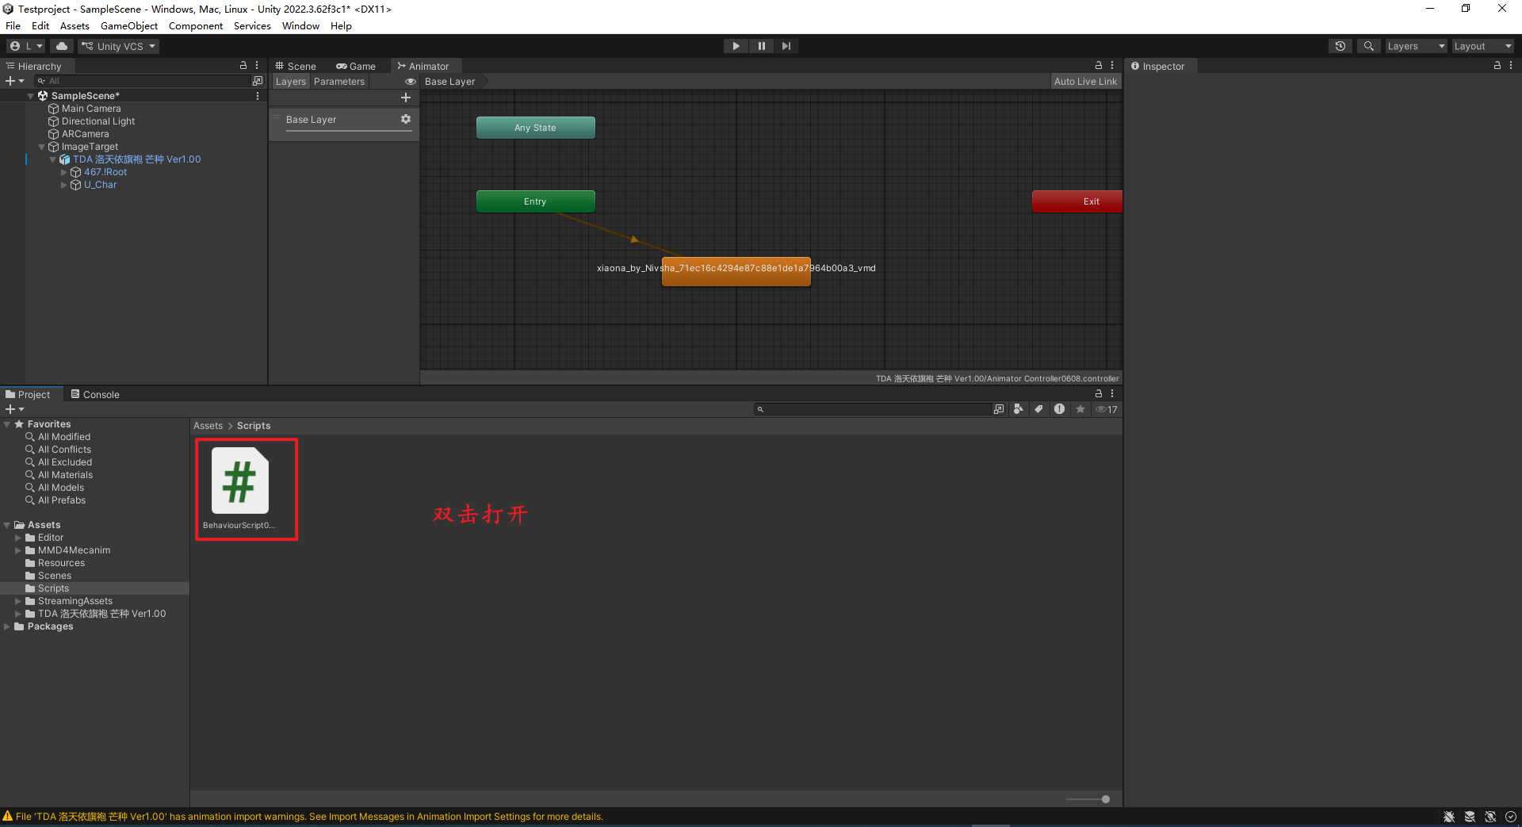Expand the U_Char object
This screenshot has width=1522, height=827.
click(x=64, y=185)
